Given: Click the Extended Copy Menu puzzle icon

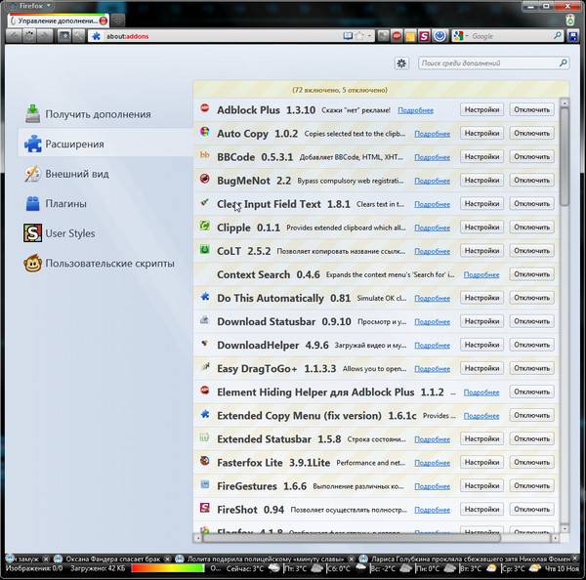Looking at the screenshot, I should click(x=204, y=414).
